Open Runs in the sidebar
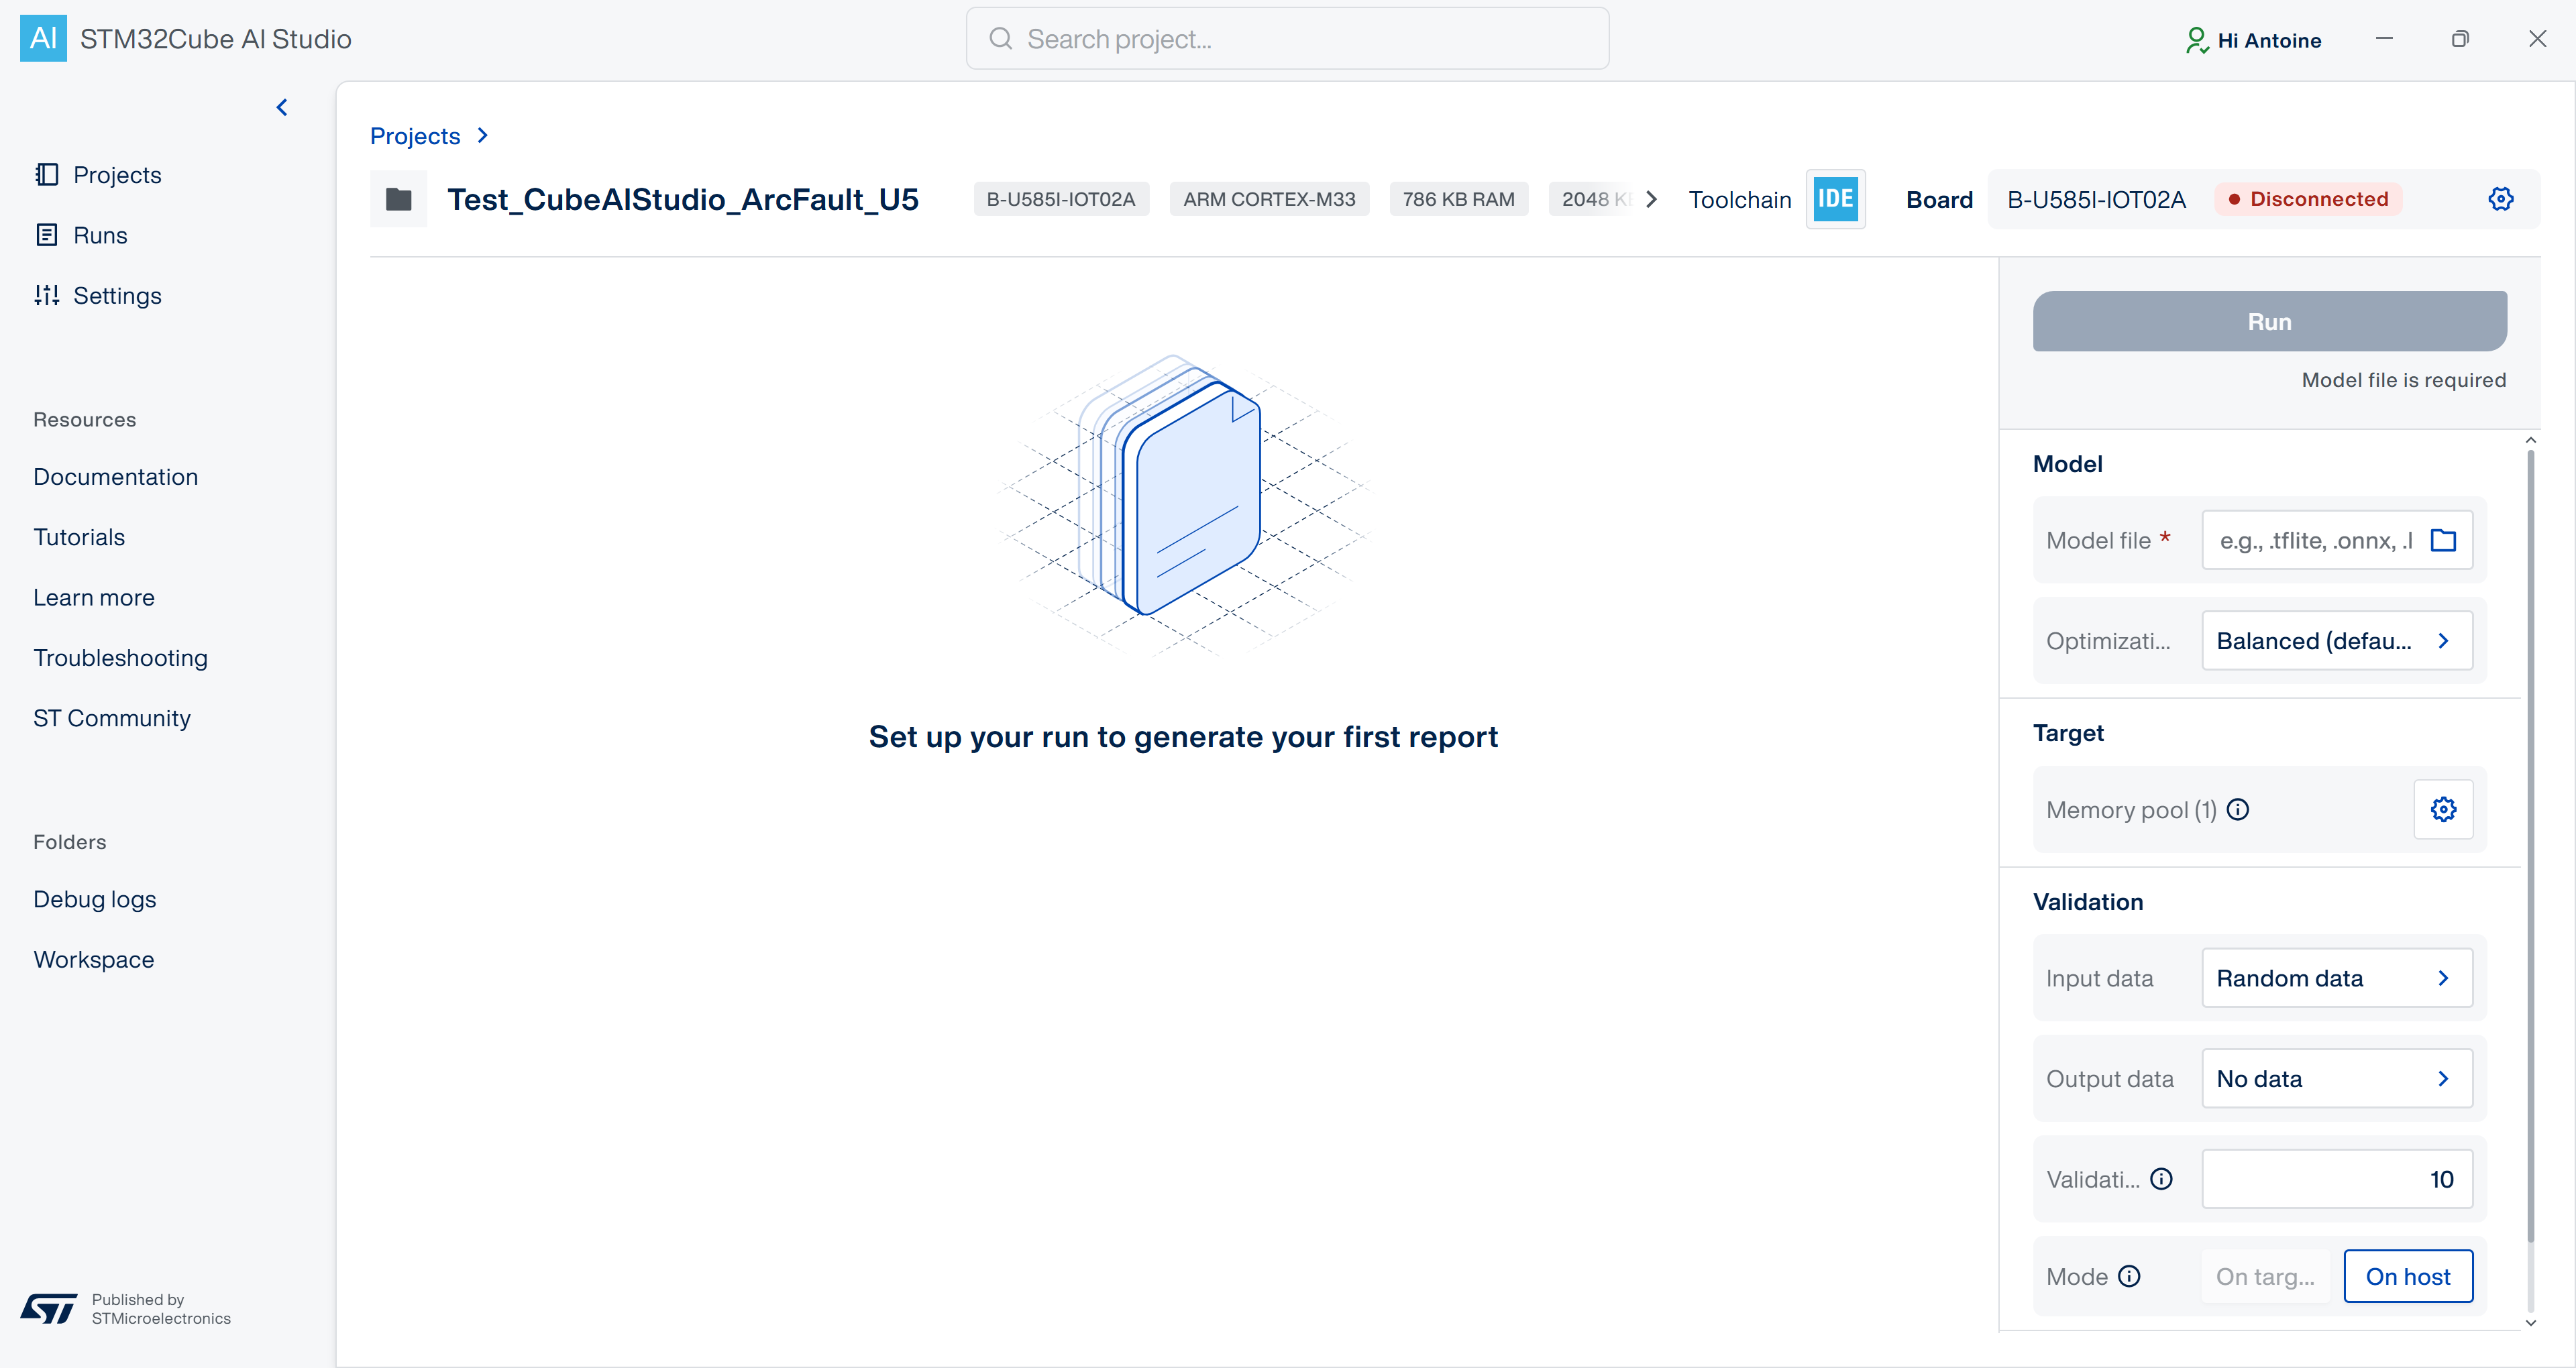The image size is (2576, 1368). point(81,235)
